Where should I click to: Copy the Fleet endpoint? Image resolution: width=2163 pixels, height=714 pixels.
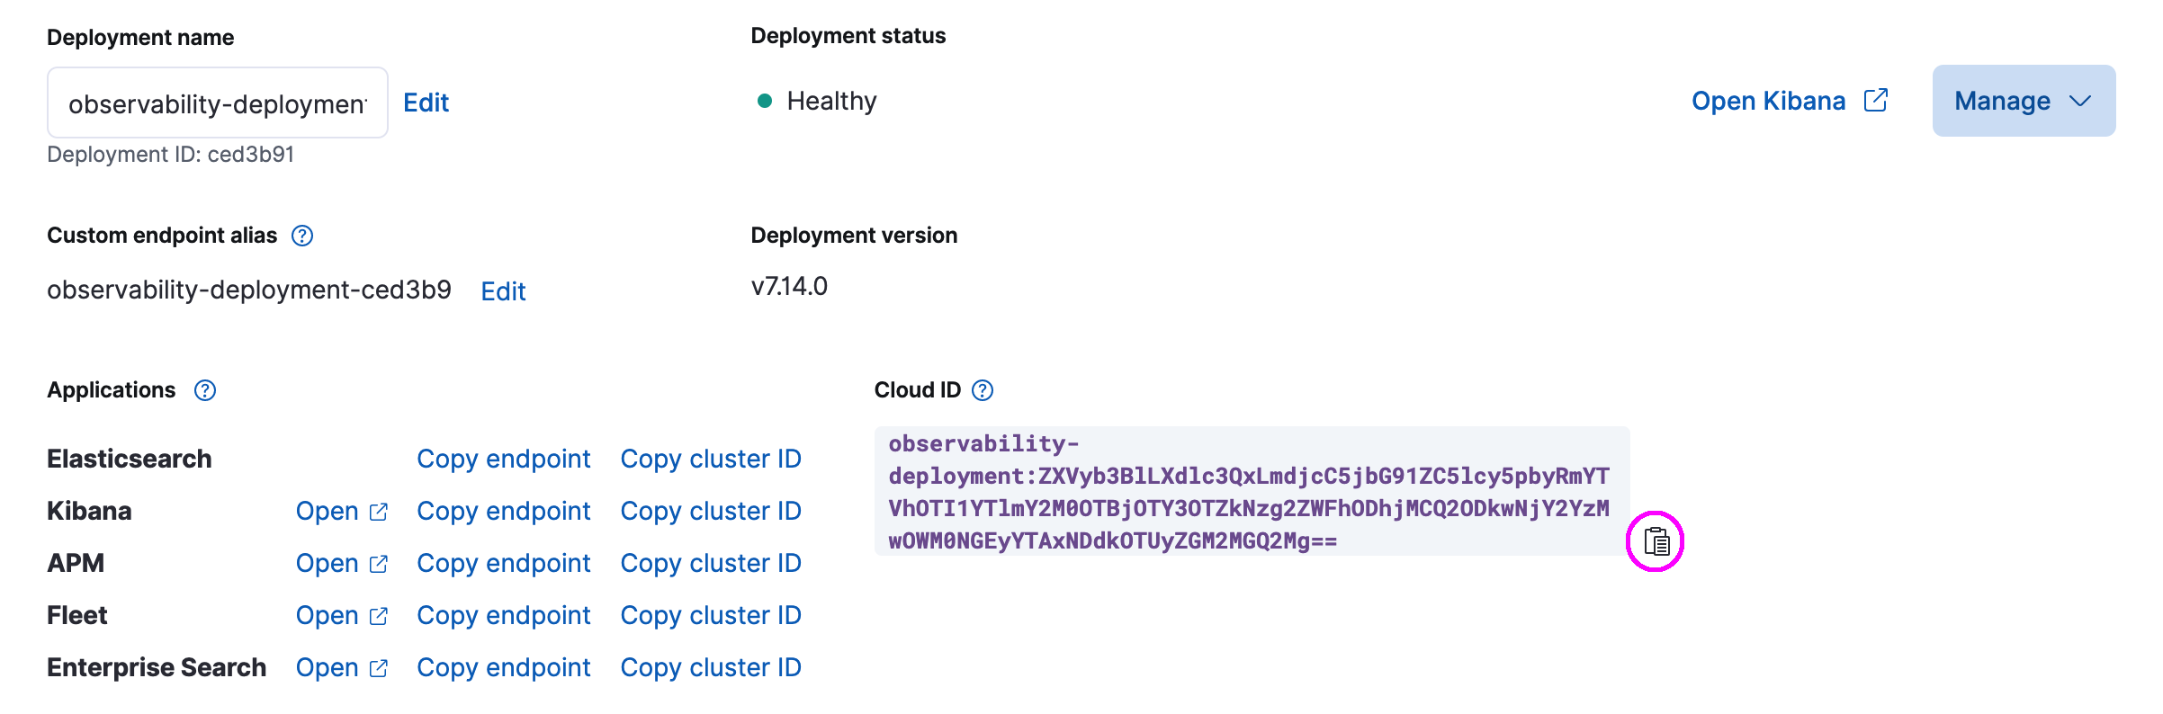(503, 615)
